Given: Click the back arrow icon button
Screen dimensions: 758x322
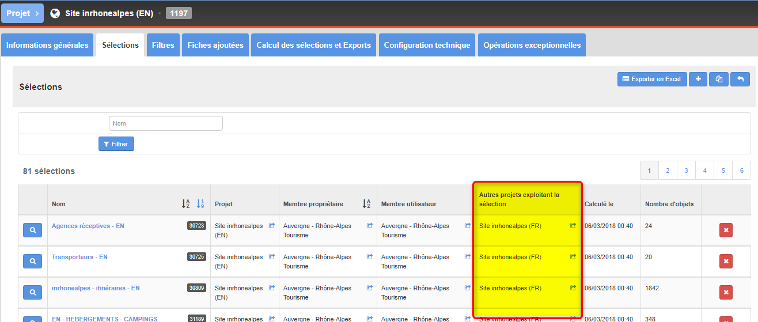Looking at the screenshot, I should [740, 79].
